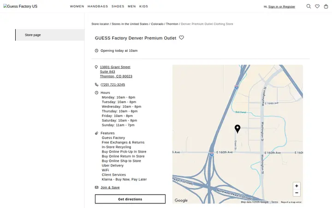332x208 pixels.
Task: Click the Thornton, CO 80023 address line
Action: pos(116,76)
